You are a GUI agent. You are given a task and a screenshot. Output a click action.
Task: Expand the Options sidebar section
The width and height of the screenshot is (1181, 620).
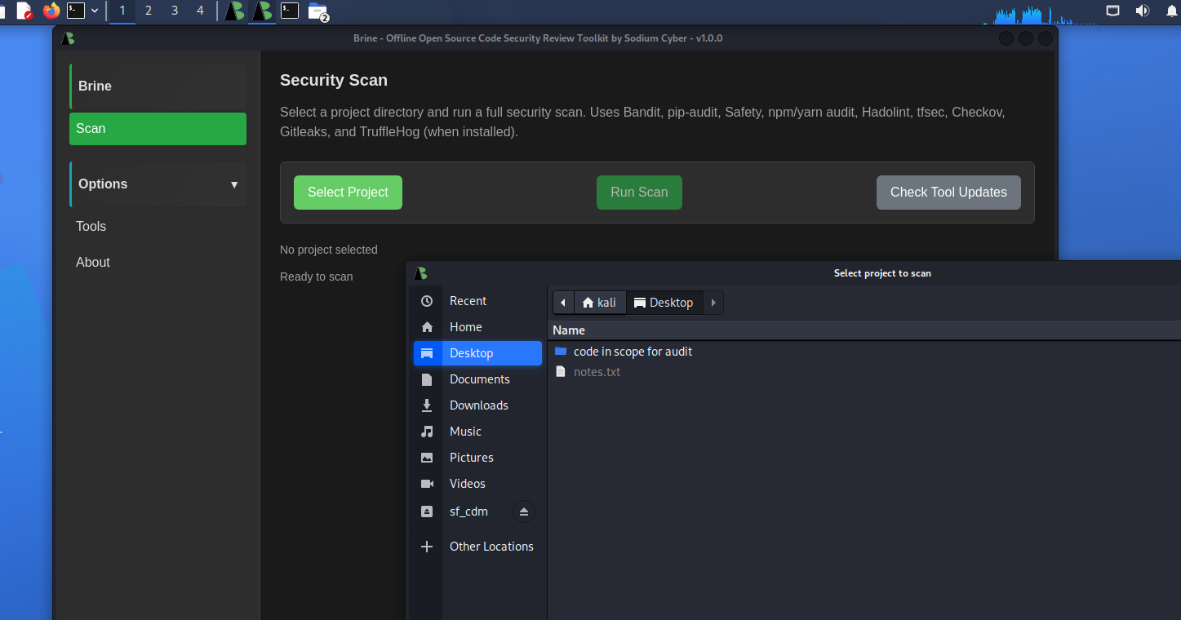point(158,184)
